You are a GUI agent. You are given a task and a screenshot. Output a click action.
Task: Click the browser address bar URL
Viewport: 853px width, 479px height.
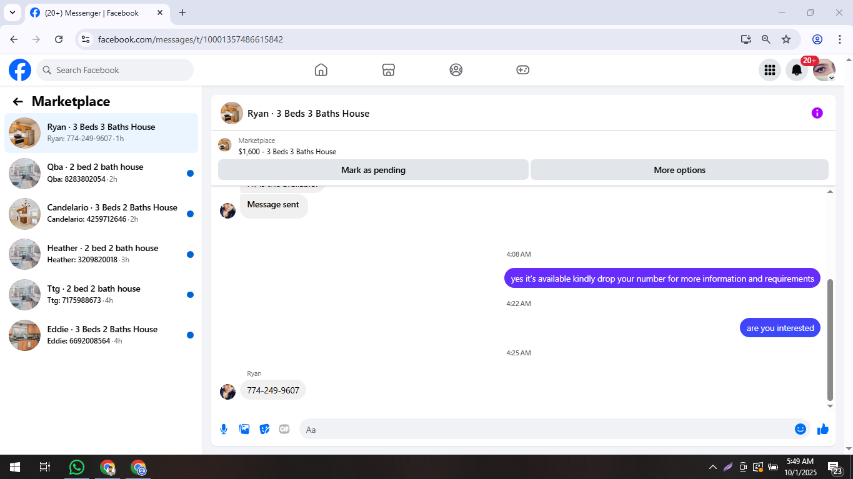click(191, 39)
